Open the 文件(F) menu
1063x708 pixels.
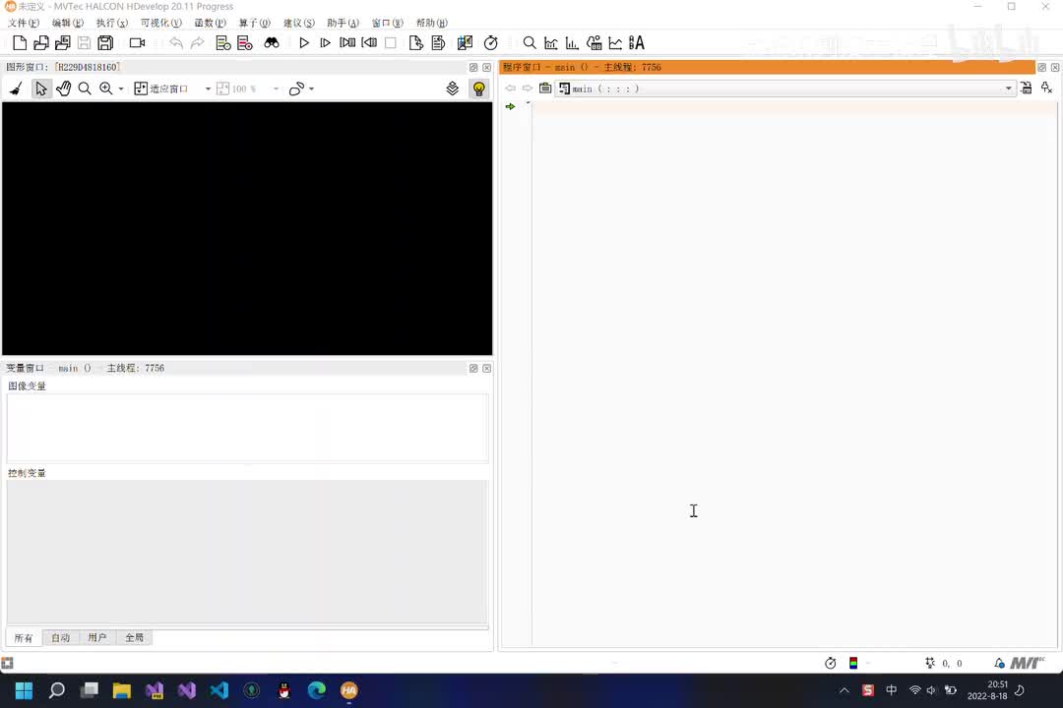23,23
